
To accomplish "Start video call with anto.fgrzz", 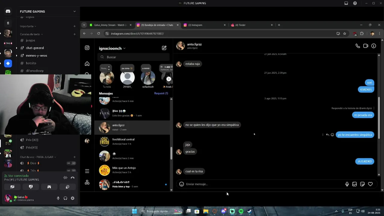I will [x=366, y=46].
